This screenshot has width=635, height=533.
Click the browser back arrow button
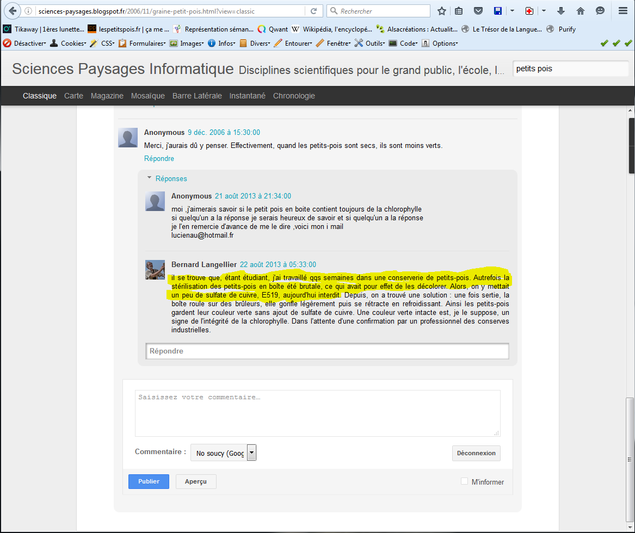11,11
